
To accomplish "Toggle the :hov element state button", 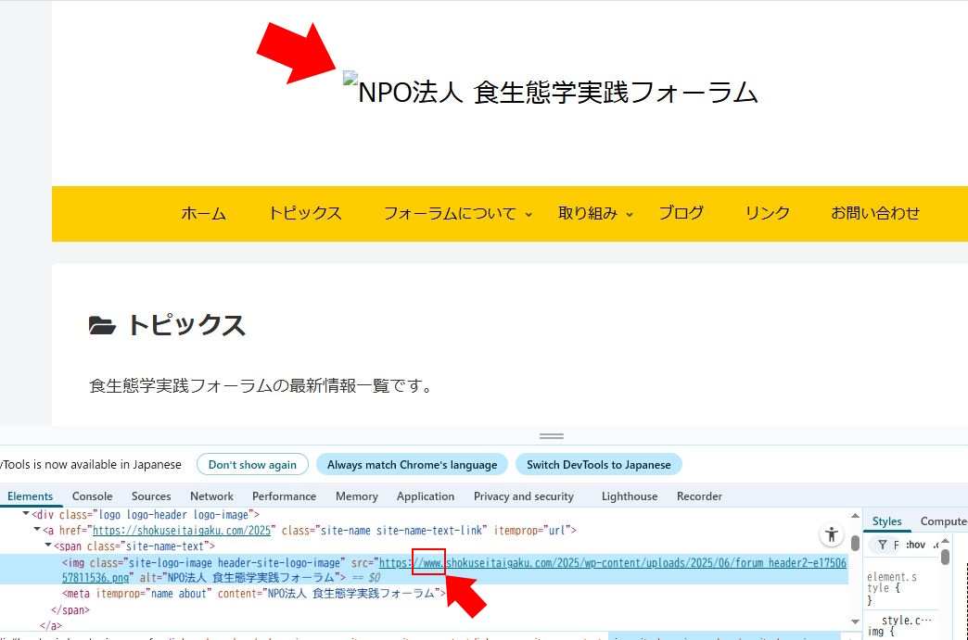I will 914,545.
